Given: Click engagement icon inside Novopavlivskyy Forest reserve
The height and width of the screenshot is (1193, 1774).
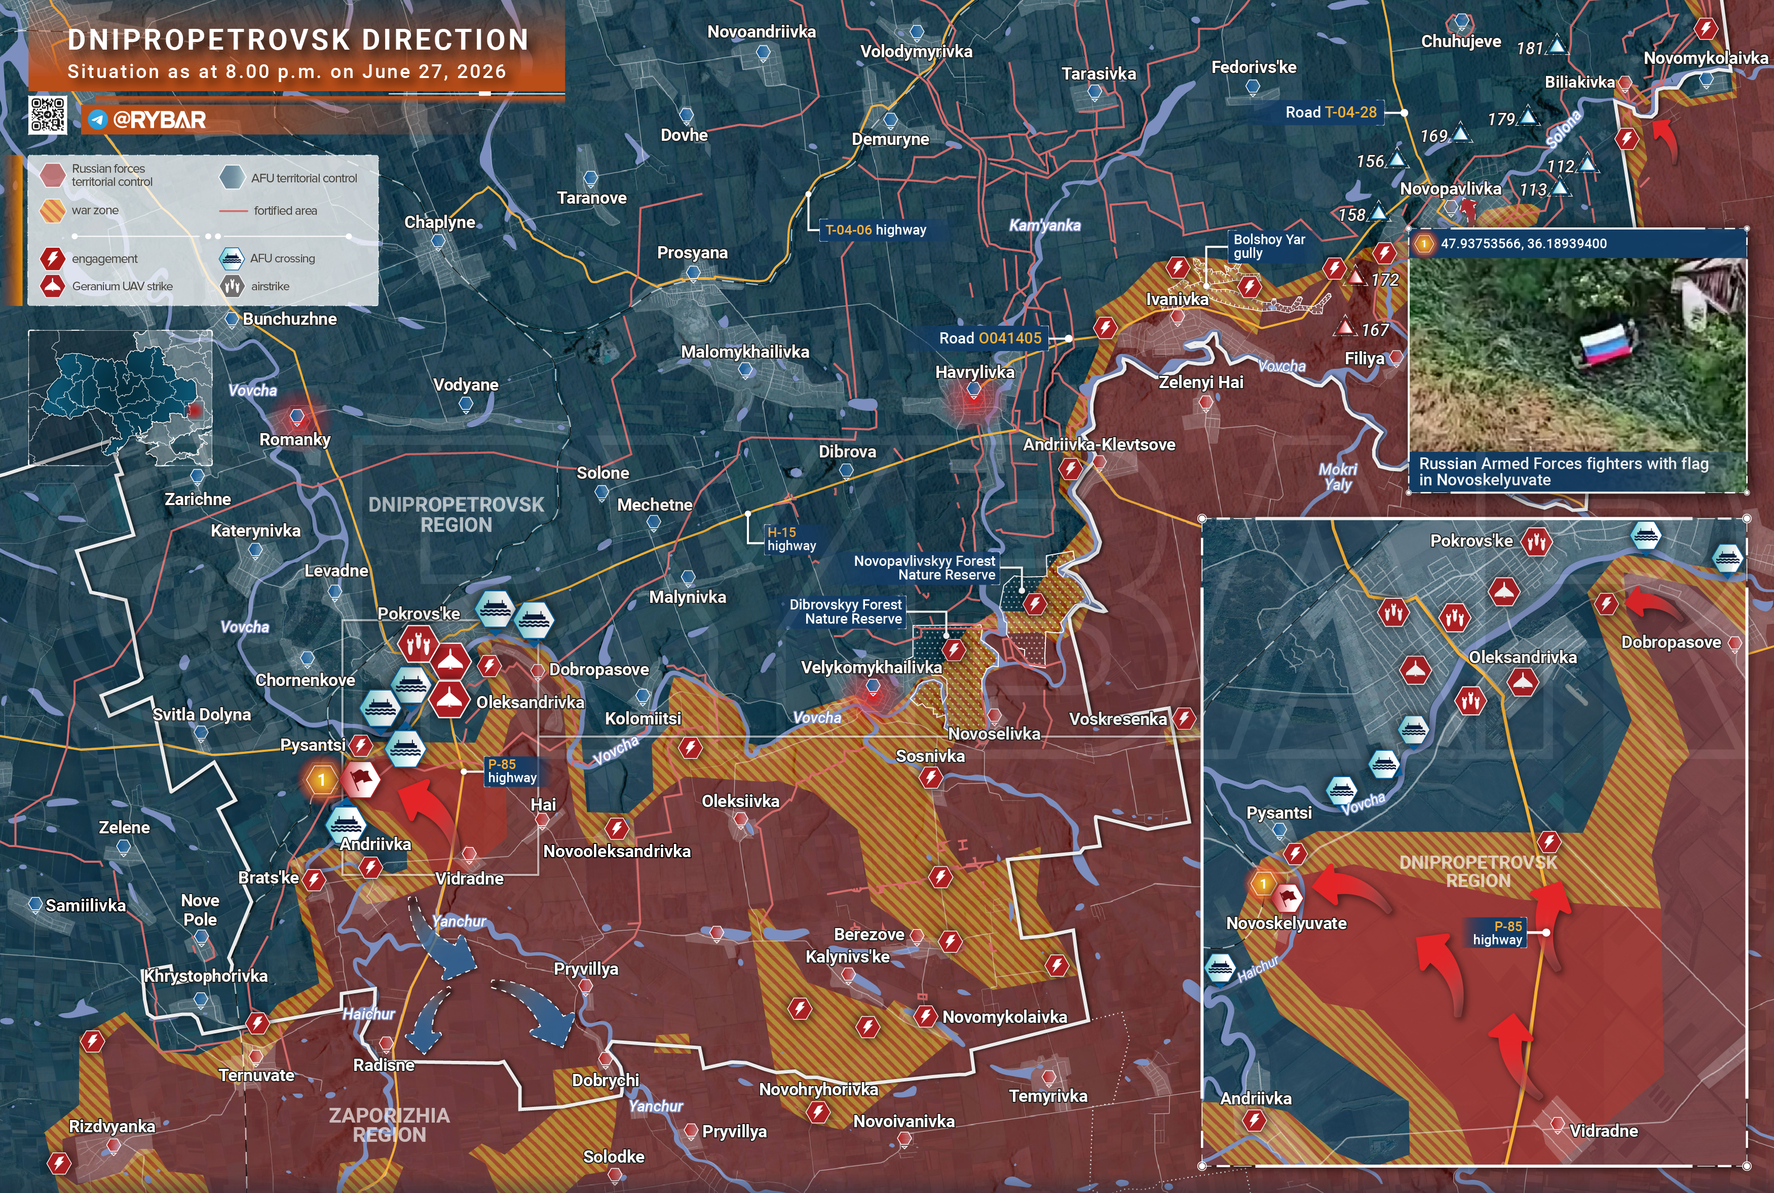Looking at the screenshot, I should coord(1035,604).
